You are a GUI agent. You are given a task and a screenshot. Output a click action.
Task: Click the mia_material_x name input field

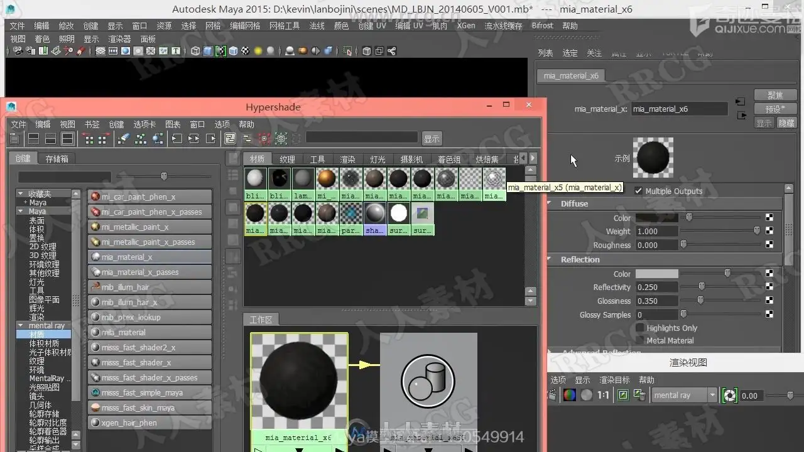680,109
